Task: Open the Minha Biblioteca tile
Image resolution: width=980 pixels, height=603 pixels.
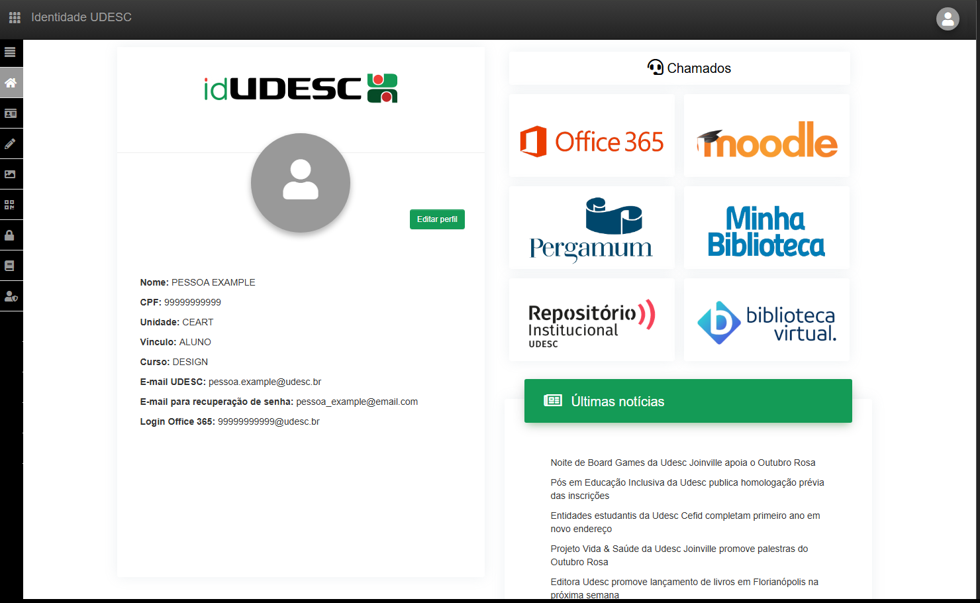Action: (x=767, y=228)
